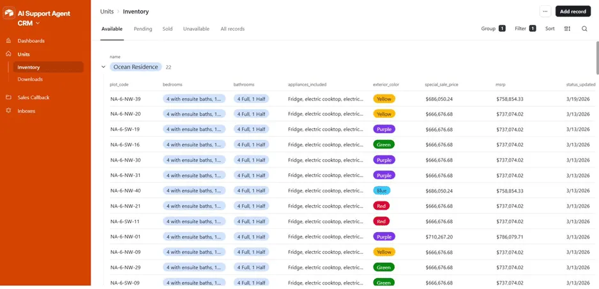Click the Red tag in row NA-6-NW-21
This screenshot has height=289, width=599.
(381, 206)
